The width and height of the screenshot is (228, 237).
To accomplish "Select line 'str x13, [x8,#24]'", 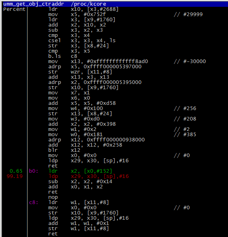I will [x=80, y=114].
